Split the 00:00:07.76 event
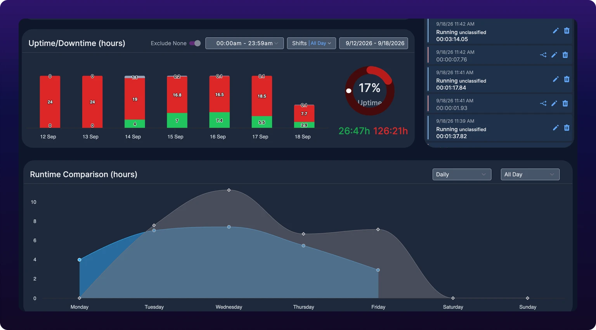Screen dimensions: 596x330 [x=543, y=55]
